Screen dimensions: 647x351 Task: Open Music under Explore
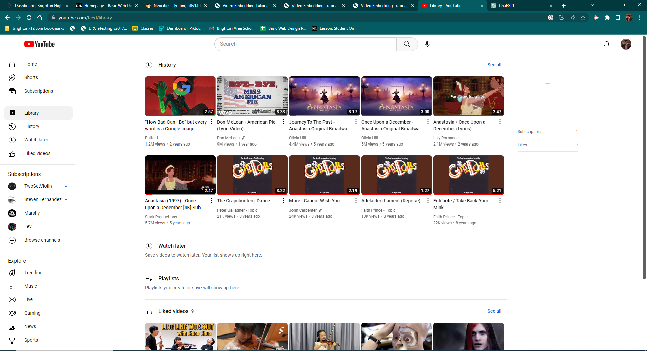pyautogui.click(x=38, y=286)
